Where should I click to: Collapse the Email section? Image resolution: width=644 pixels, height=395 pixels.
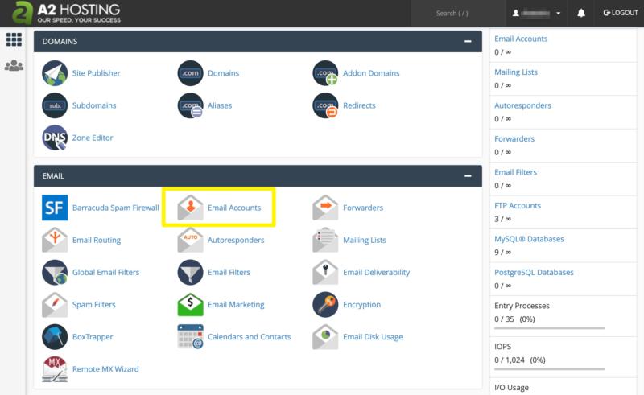[x=468, y=175]
